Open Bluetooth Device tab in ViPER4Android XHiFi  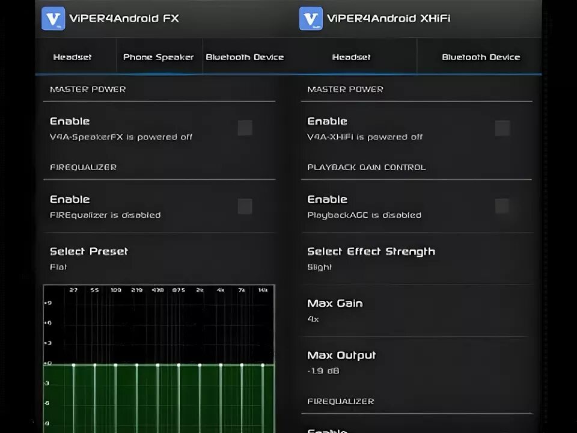(481, 57)
